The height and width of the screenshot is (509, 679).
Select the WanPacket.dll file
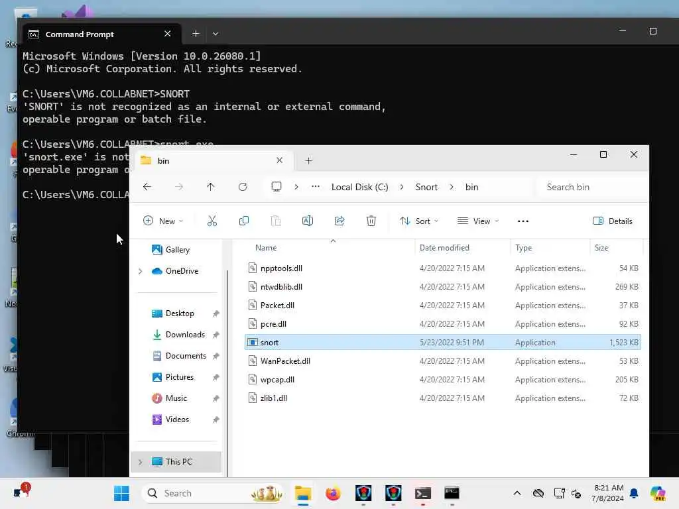click(442, 361)
